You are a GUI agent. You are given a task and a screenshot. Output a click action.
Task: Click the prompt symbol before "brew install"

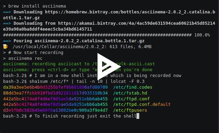tap(4, 6)
